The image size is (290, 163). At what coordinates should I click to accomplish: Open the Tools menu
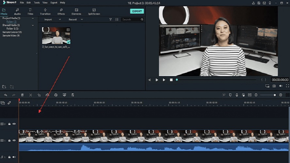[x=37, y=3]
